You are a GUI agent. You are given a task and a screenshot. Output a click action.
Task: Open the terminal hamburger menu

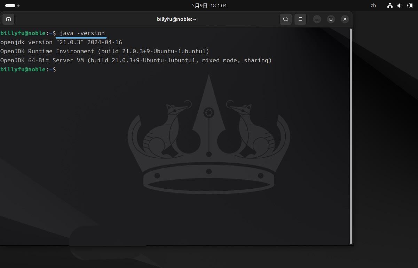click(x=300, y=19)
